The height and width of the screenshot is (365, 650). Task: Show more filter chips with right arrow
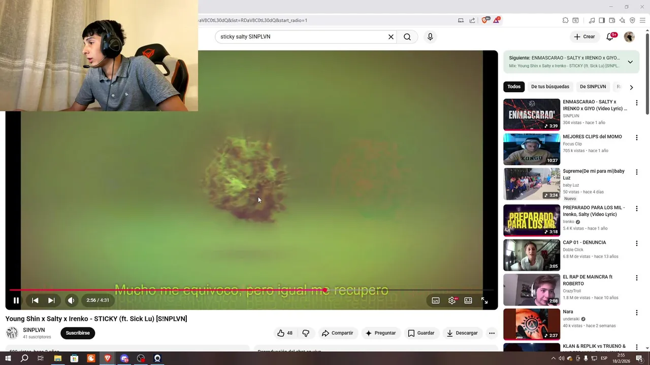point(631,87)
